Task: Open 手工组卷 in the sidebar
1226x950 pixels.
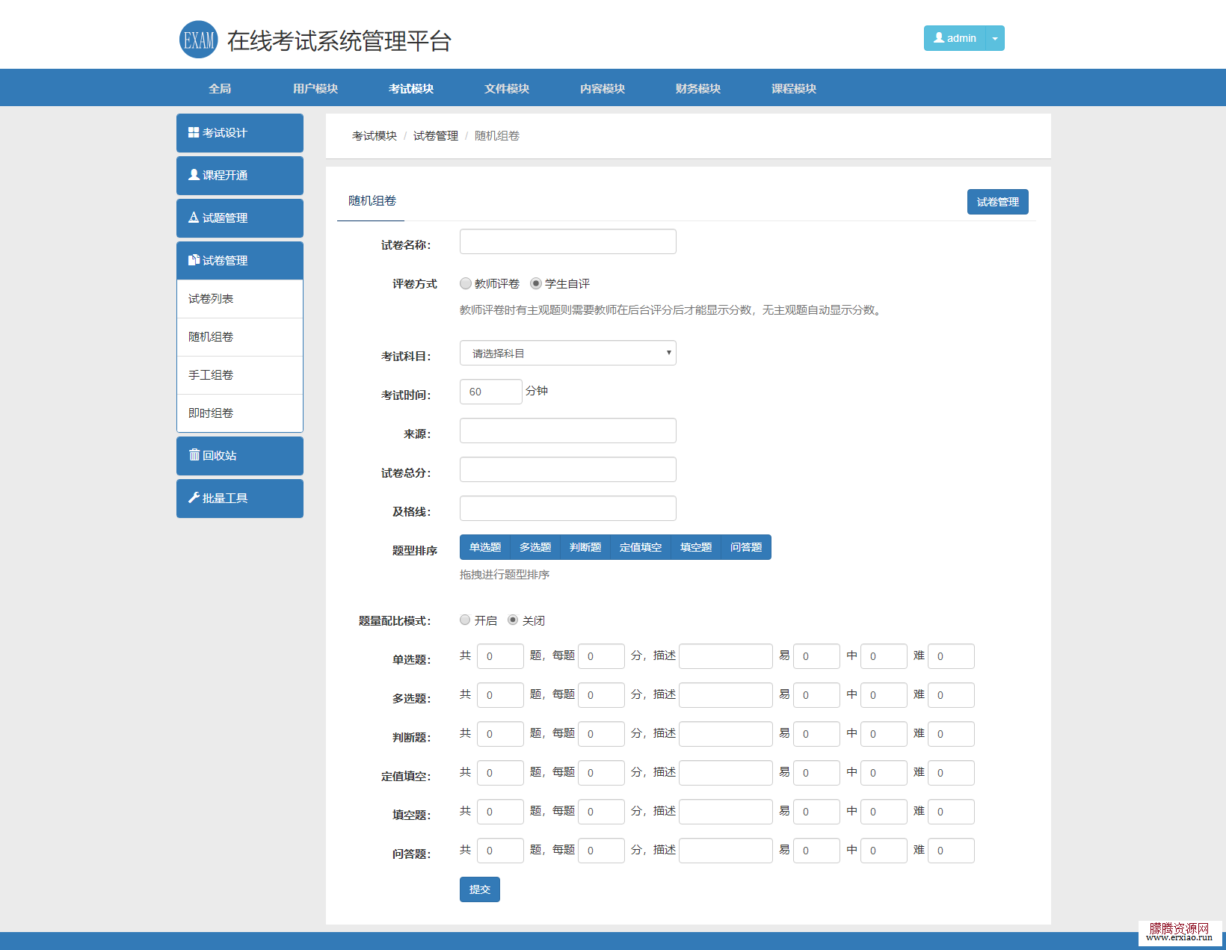Action: [x=240, y=375]
